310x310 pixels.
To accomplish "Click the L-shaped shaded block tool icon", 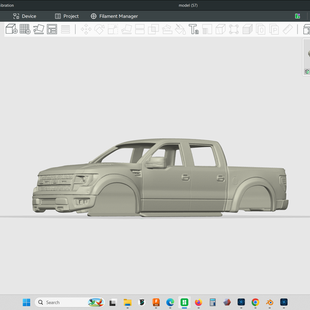I will point(207,29).
